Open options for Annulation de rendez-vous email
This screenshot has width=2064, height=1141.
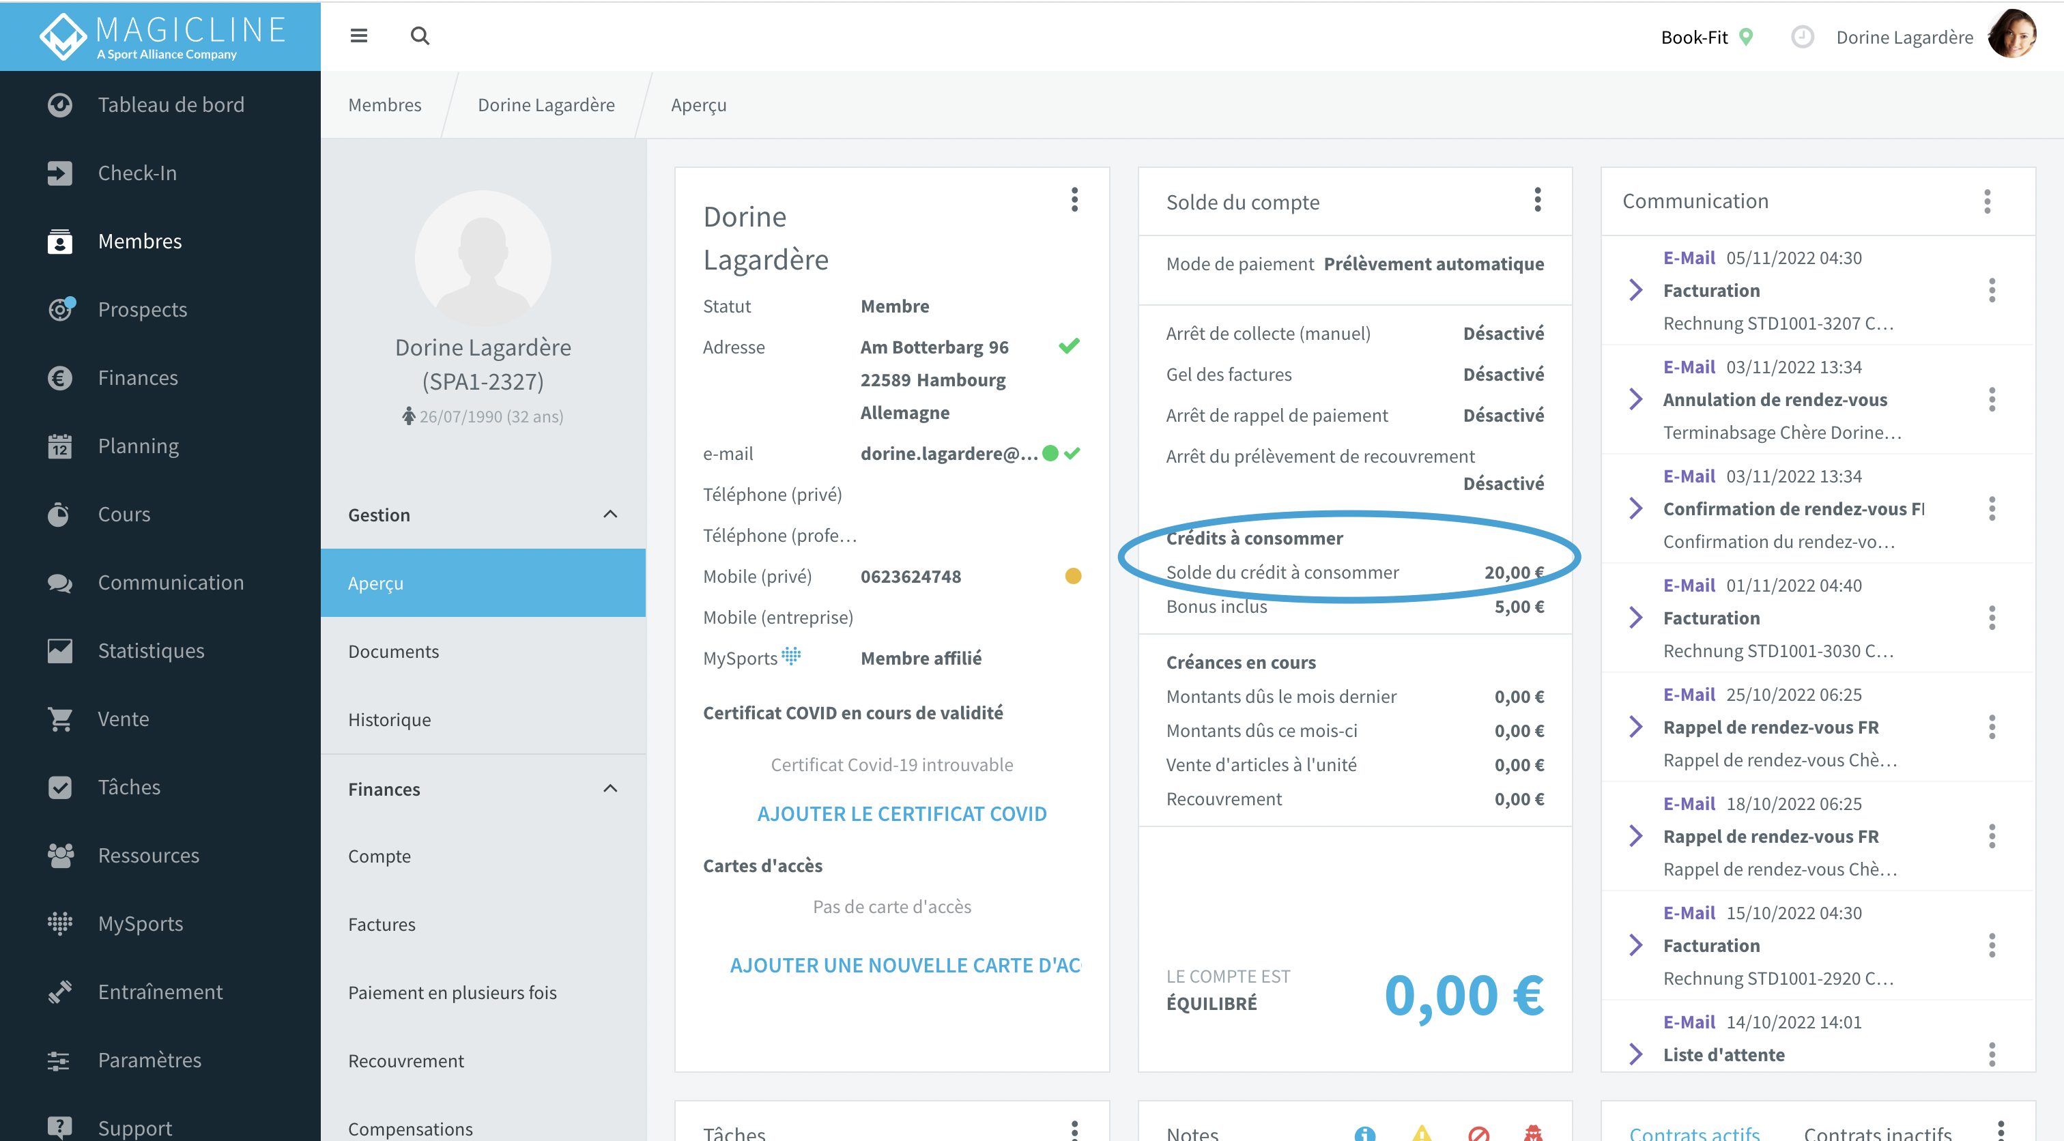point(1991,399)
